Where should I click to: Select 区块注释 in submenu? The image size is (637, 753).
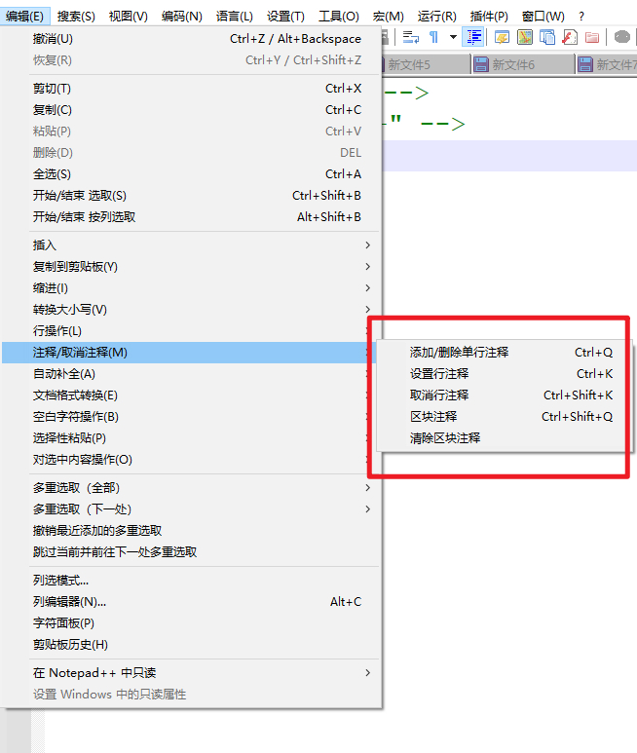[x=505, y=417]
